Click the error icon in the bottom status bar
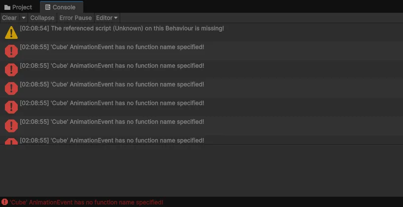The height and width of the screenshot is (207, 403). [4, 202]
